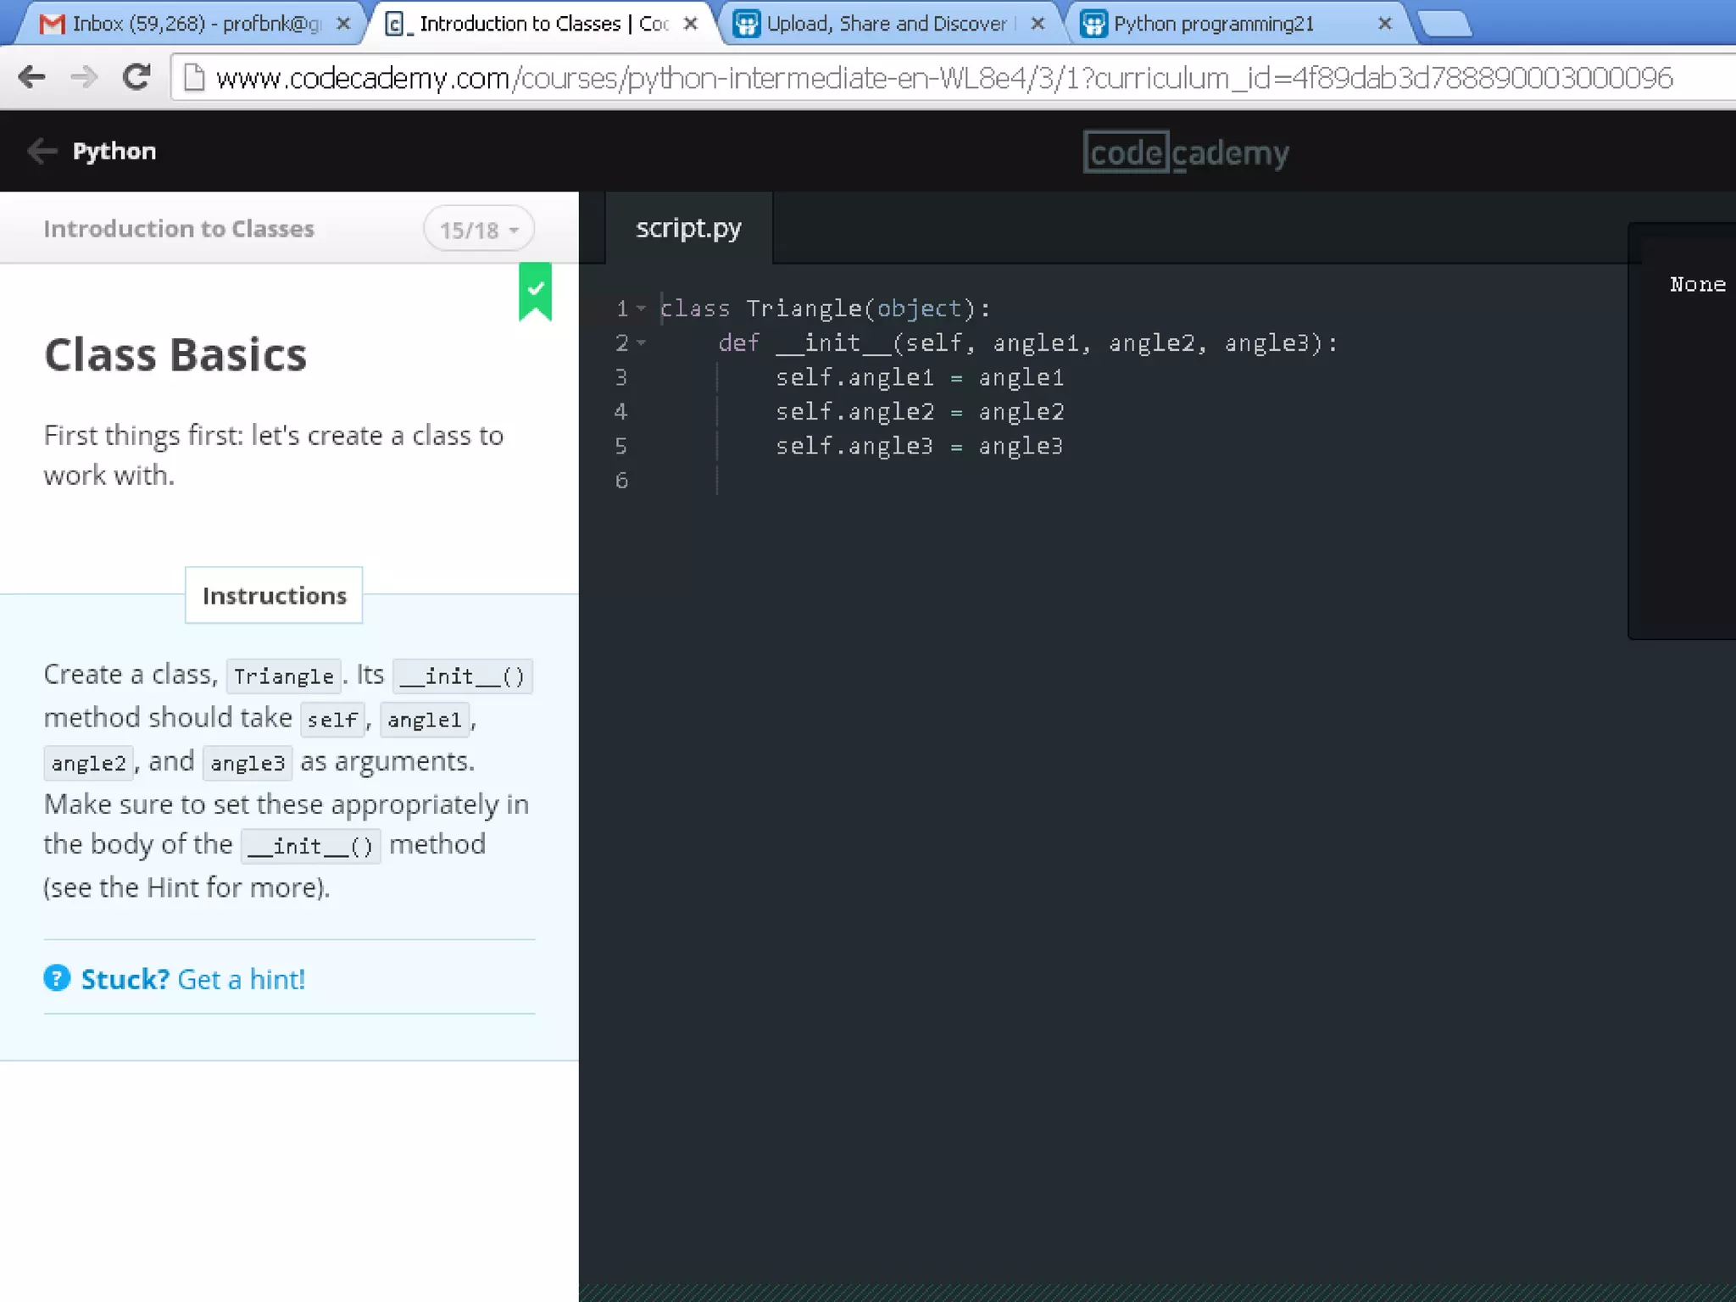This screenshot has width=1736, height=1302.
Task: Collapse code fold arrow on line 2
Action: click(642, 343)
